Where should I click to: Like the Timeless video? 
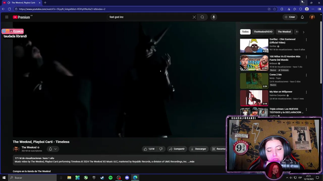149,149
